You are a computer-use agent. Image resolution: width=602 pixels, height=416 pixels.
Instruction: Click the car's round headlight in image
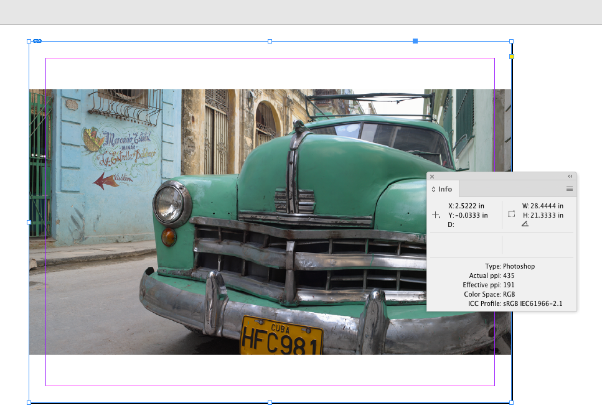click(x=169, y=203)
